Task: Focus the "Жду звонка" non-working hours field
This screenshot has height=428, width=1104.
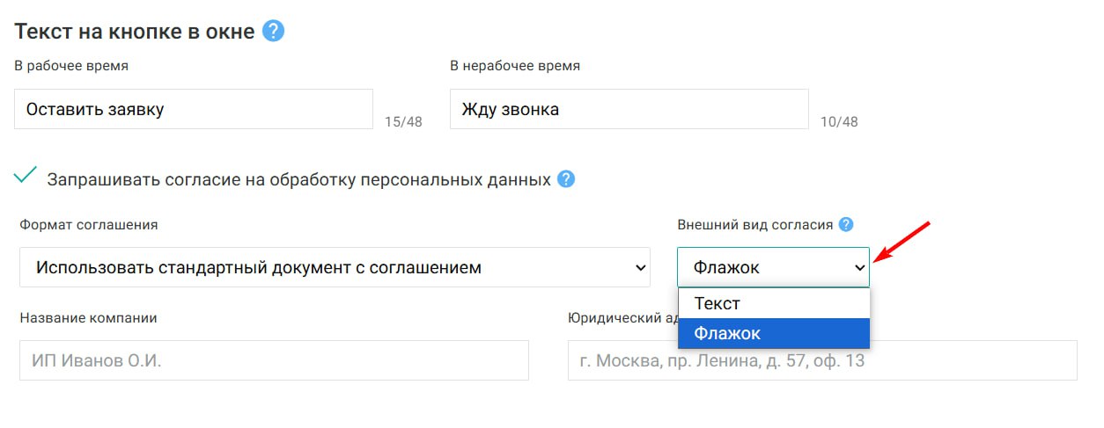Action: tap(629, 109)
